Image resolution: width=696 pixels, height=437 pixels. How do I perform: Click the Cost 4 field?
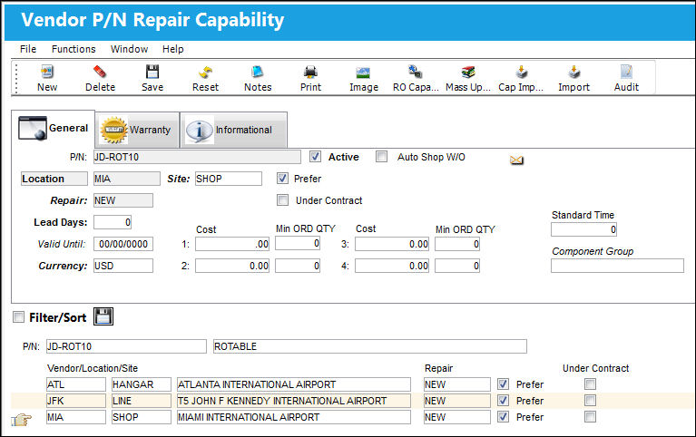point(392,266)
